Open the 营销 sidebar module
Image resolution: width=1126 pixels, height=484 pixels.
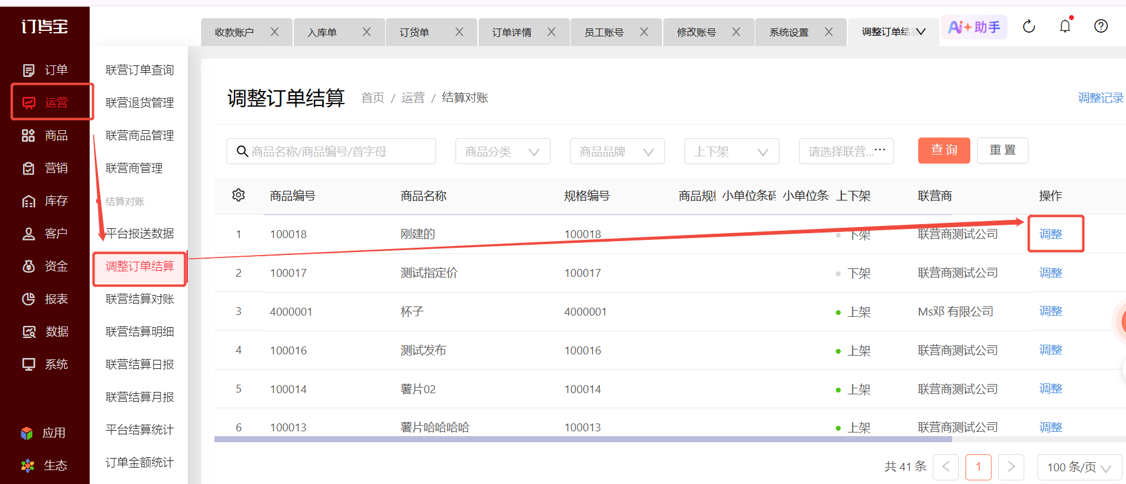click(45, 168)
